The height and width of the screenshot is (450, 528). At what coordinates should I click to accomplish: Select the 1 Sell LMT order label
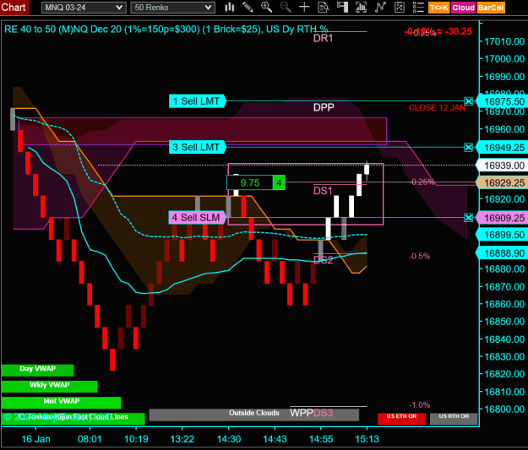click(x=197, y=101)
